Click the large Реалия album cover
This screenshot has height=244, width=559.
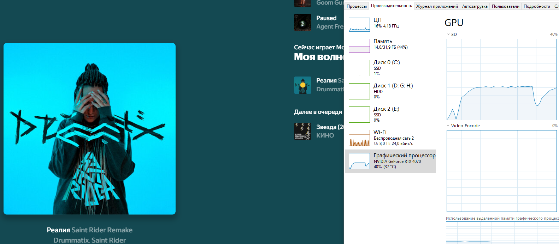(89, 129)
